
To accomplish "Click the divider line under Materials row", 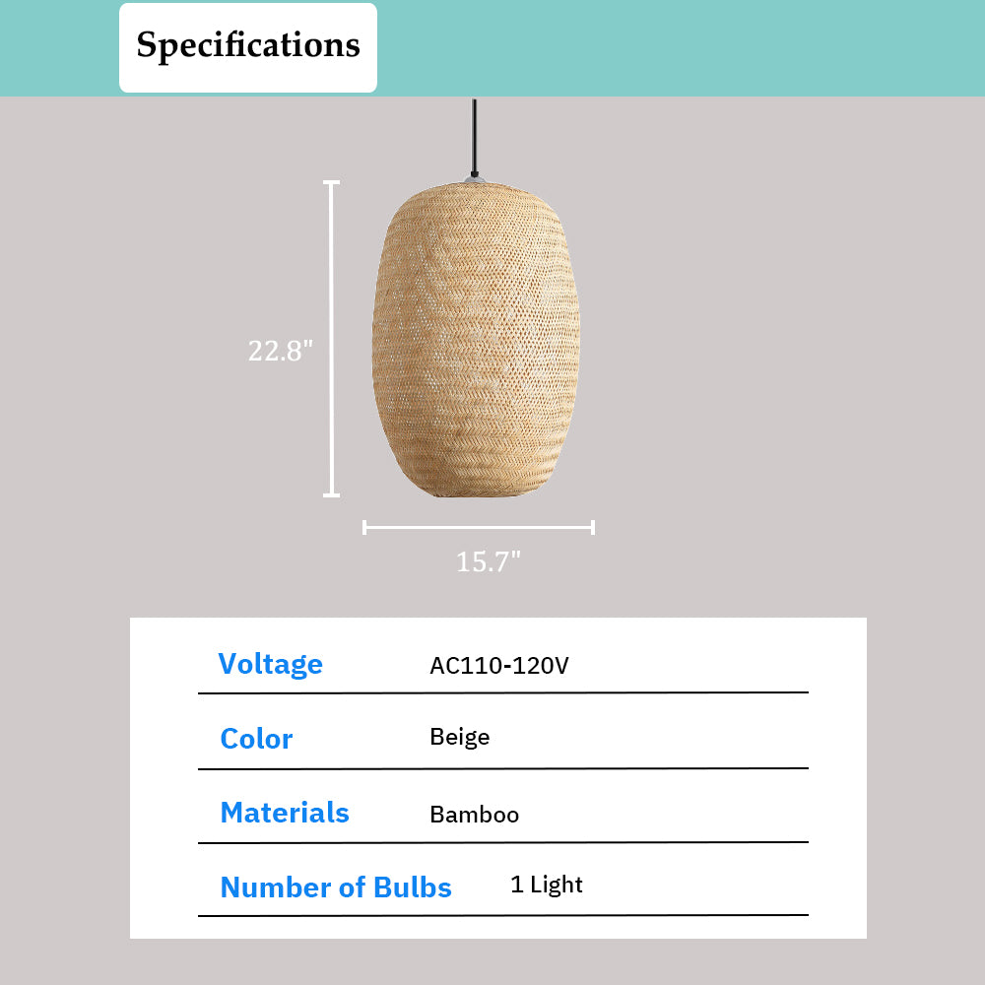I will (x=502, y=842).
